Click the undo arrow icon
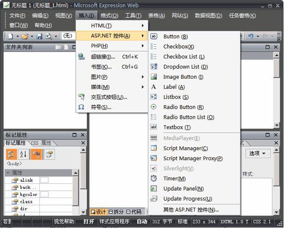The width and height of the screenshot is (284, 228). point(251,36)
